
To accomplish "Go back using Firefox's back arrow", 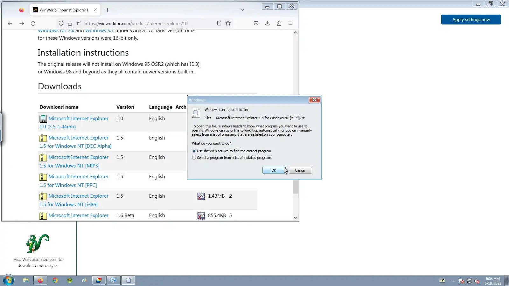I will click(x=10, y=23).
